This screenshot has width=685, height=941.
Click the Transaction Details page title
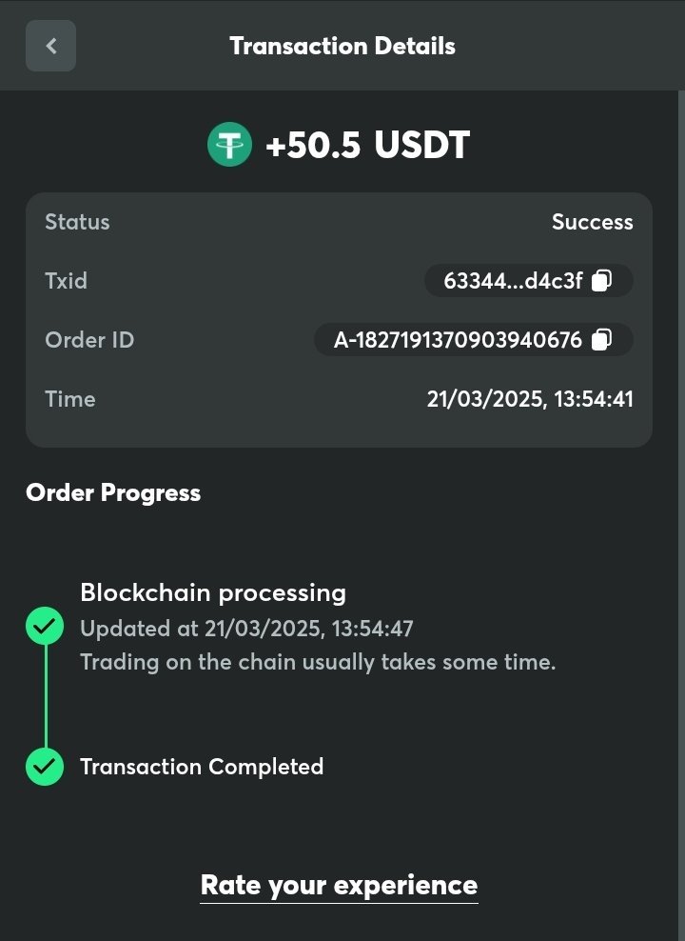pos(342,46)
